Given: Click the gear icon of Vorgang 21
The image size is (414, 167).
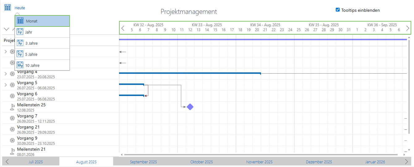Looking at the screenshot, I should (x=12, y=129).
